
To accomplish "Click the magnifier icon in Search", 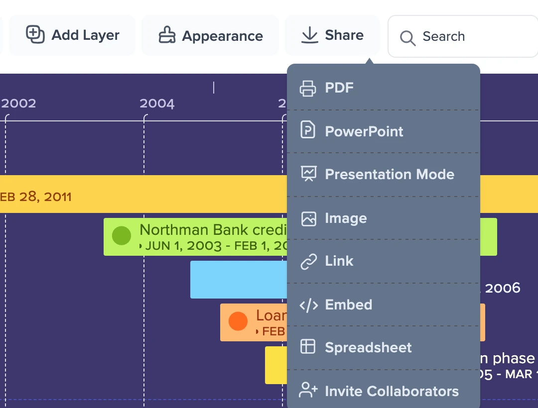I will [x=407, y=38].
